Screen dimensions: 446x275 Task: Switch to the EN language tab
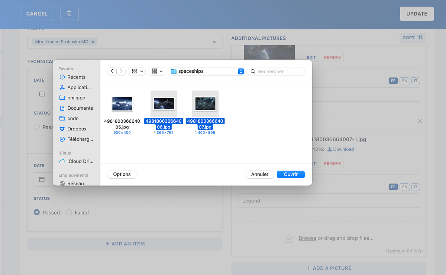(x=404, y=80)
